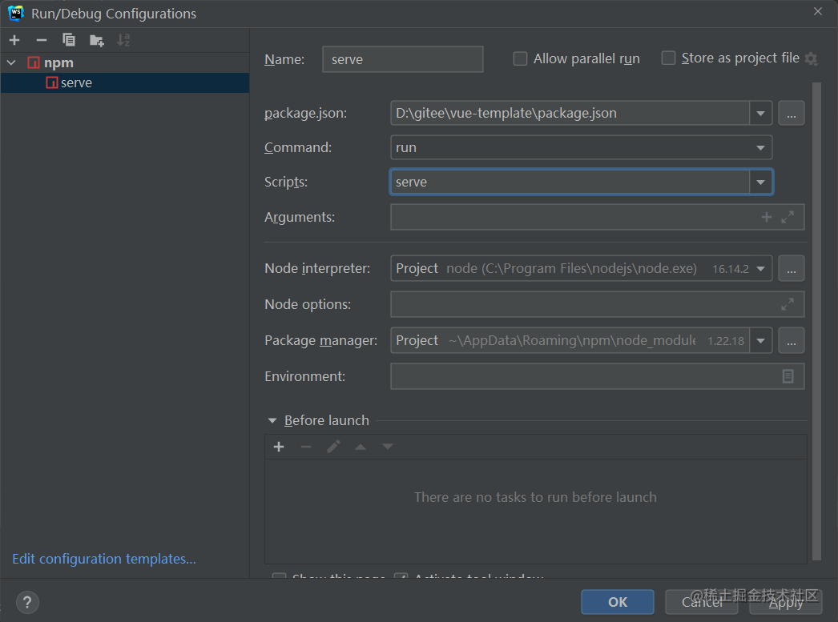Open the Environment variables editor
838x622 pixels.
pos(788,376)
